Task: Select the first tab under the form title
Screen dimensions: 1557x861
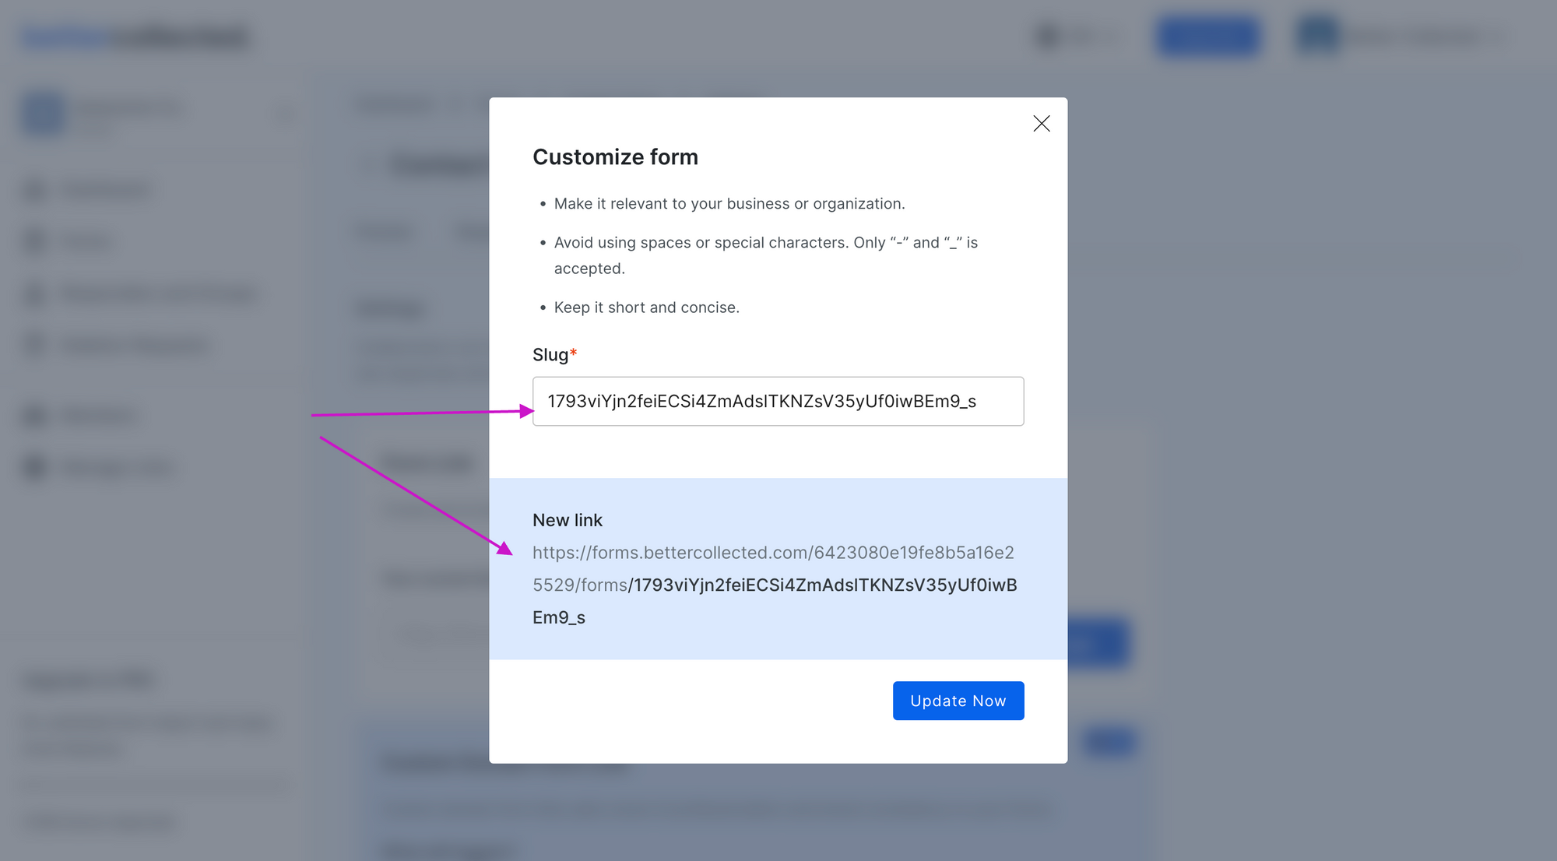Action: [385, 231]
